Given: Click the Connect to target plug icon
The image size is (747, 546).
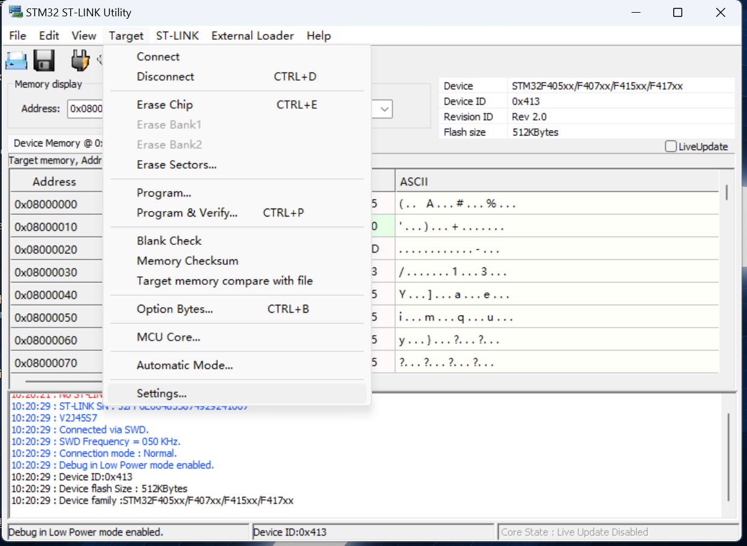Looking at the screenshot, I should pos(80,60).
